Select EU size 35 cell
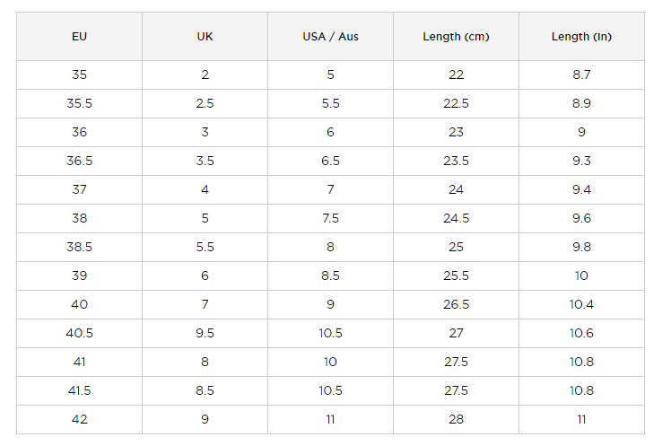 click(79, 75)
